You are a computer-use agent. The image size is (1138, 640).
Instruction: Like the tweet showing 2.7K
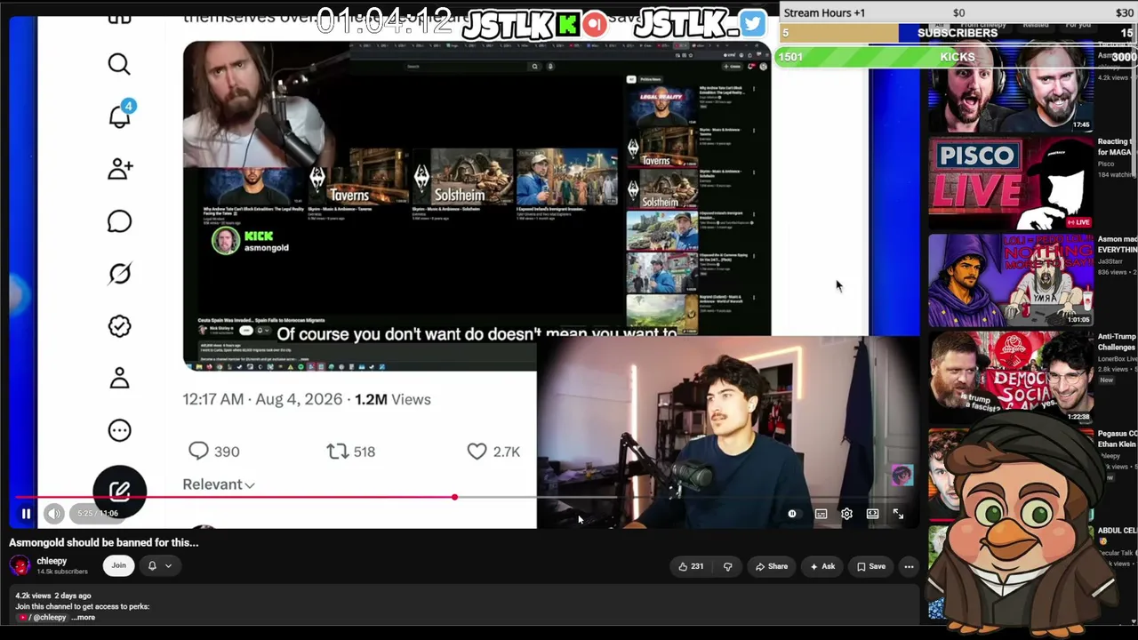point(477,452)
